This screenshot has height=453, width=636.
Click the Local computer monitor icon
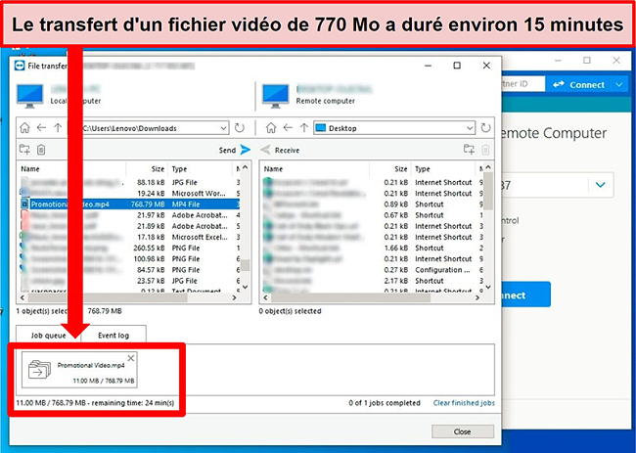tap(30, 96)
